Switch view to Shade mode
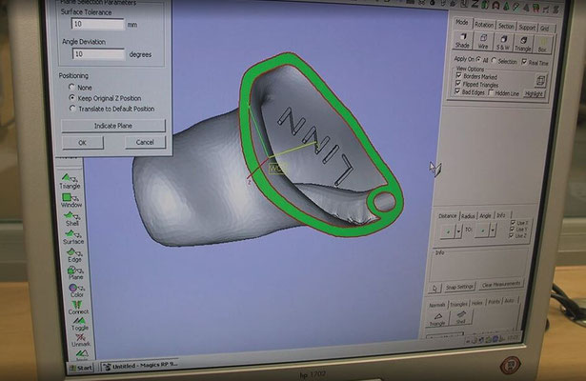The height and width of the screenshot is (381, 586). 463,40
